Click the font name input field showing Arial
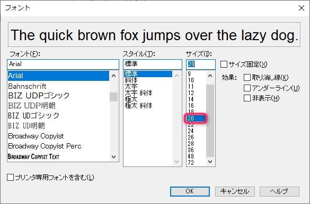 63,64
